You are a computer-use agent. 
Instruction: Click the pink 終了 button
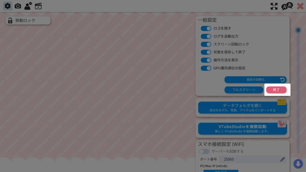(276, 90)
